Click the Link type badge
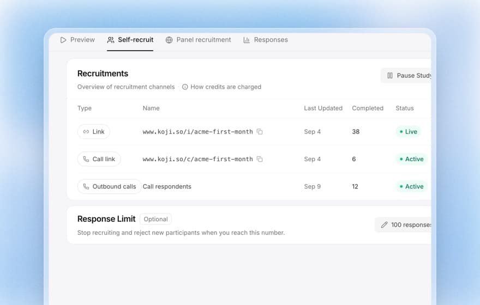 point(94,132)
